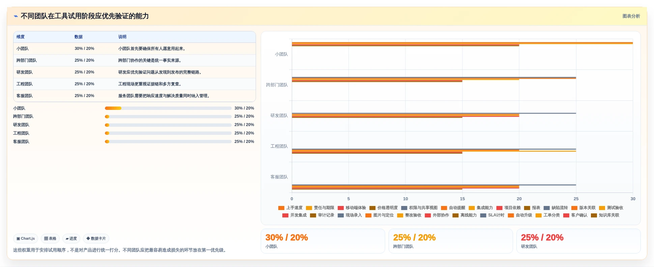Click description 跨部门协作的关键是统一事实来源

(150, 60)
